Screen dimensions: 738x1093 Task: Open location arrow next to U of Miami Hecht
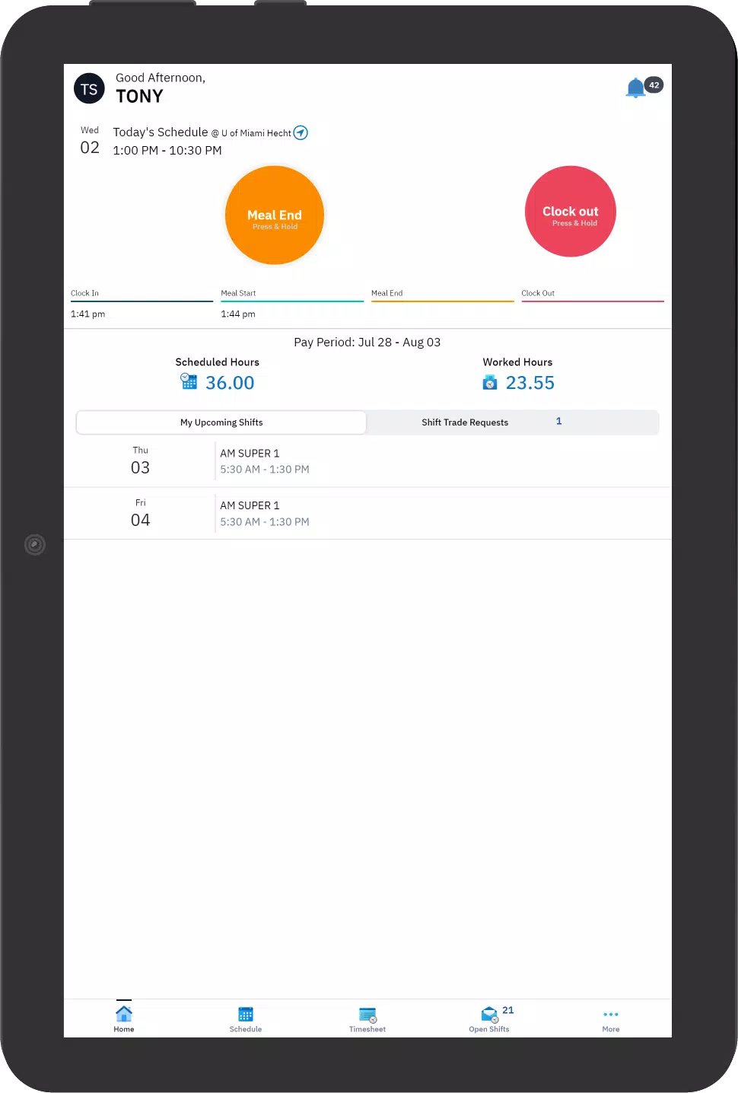[301, 132]
